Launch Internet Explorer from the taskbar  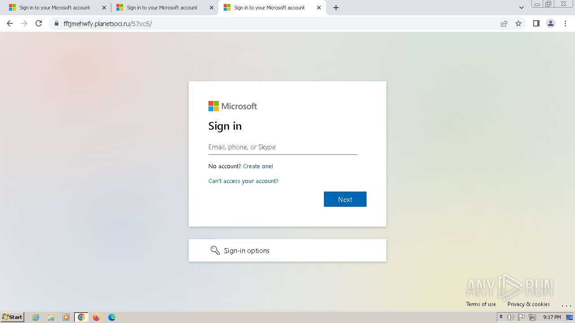[36, 317]
